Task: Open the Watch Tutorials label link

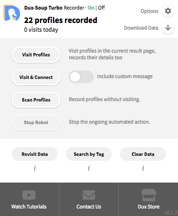Action: coord(29,207)
